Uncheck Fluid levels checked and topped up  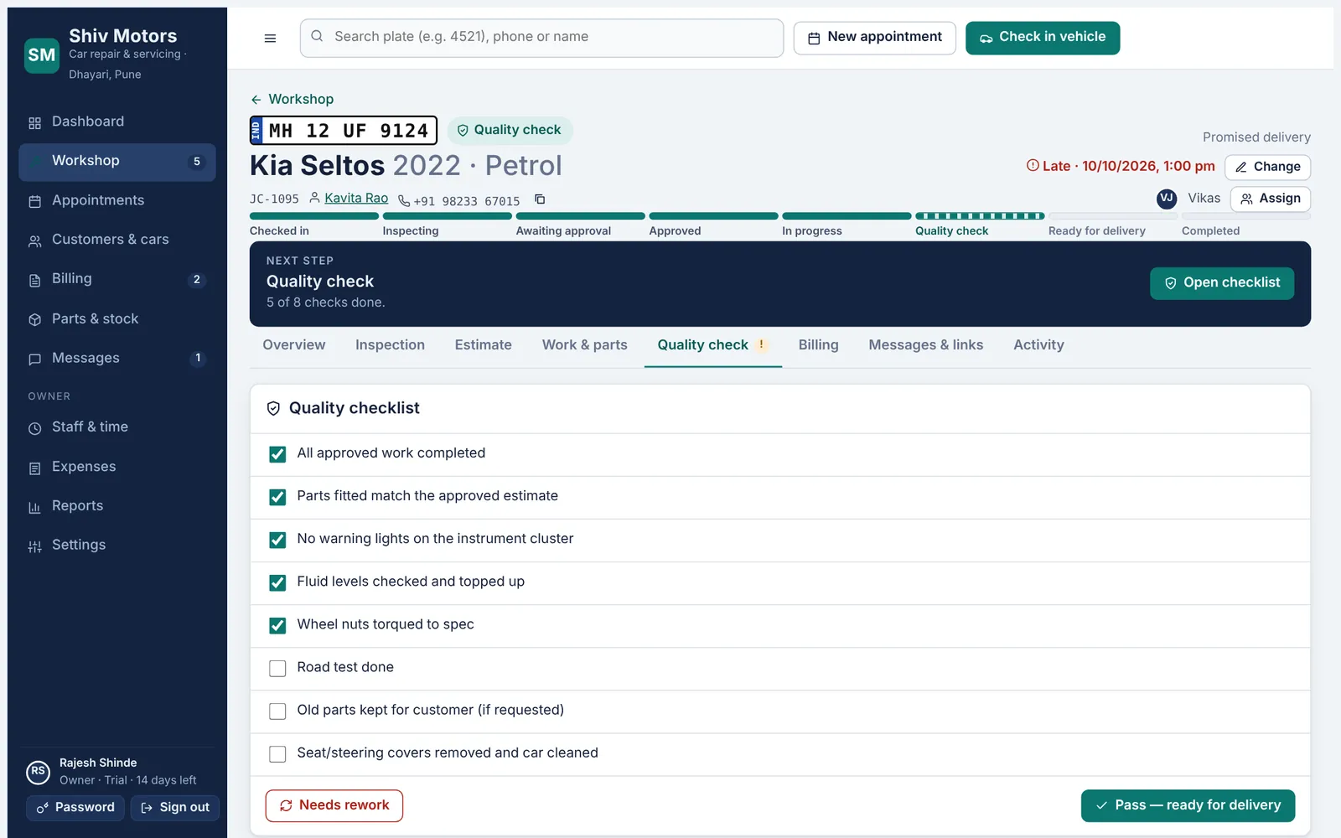[277, 582]
